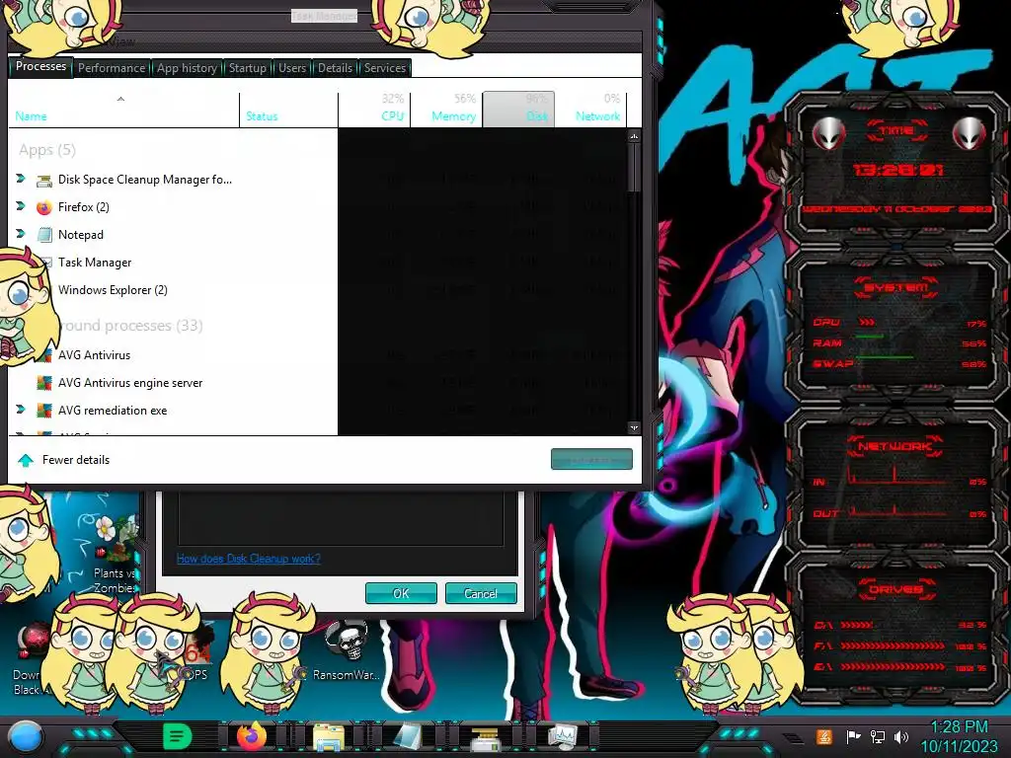Screen dimensions: 1011x758
Task: Open the App history tab
Action: (x=187, y=68)
